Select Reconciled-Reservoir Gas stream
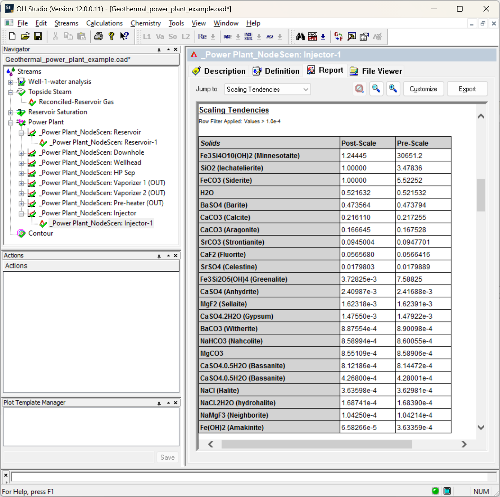The image size is (500, 497). (76, 102)
